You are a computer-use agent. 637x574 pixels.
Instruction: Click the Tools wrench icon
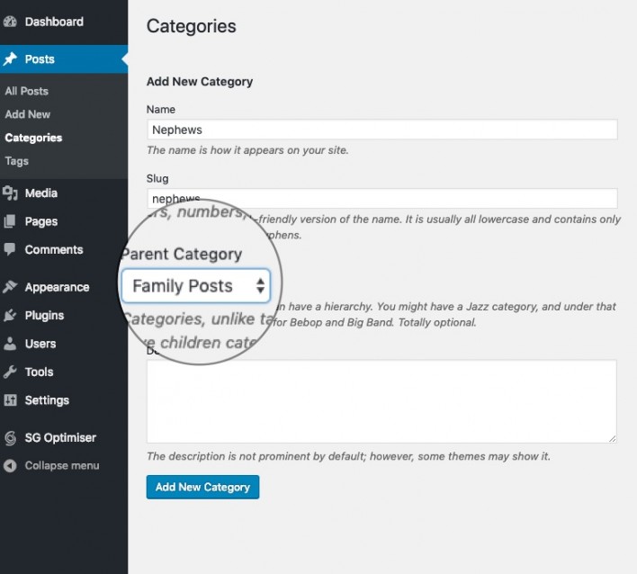(x=10, y=372)
